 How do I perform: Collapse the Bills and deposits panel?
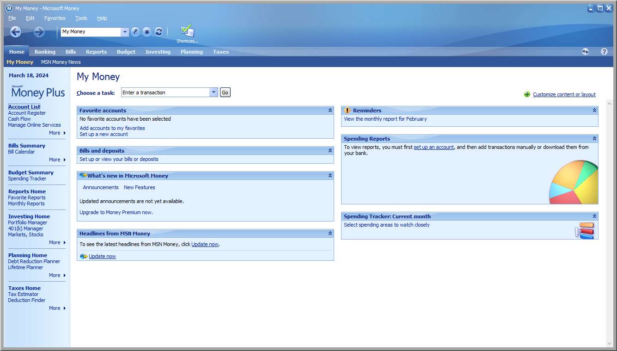tap(330, 151)
